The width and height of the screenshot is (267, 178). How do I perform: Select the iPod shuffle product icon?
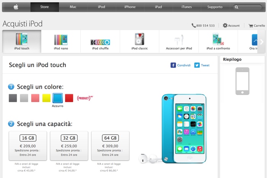(100, 42)
